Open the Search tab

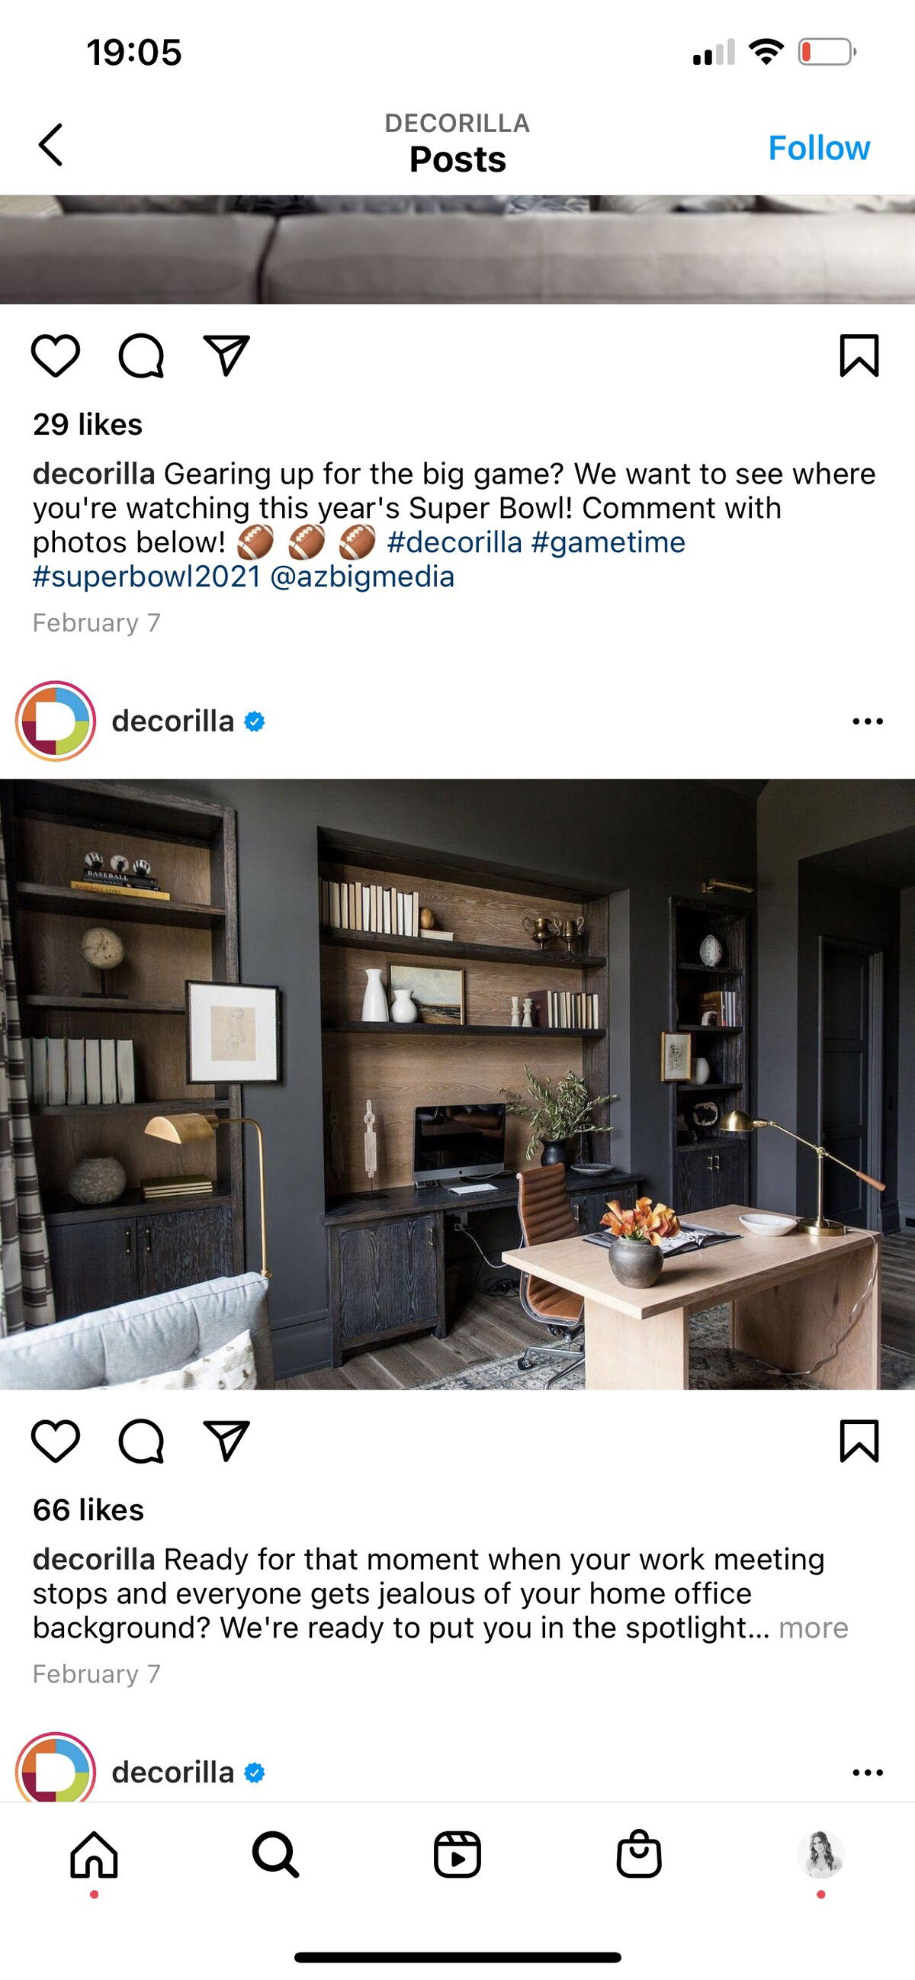coord(276,1854)
